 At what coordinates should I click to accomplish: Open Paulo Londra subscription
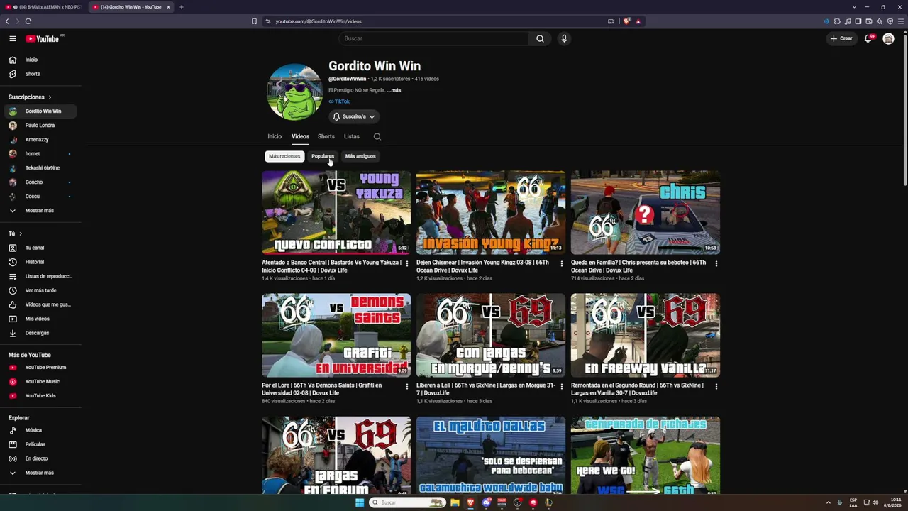tap(40, 126)
